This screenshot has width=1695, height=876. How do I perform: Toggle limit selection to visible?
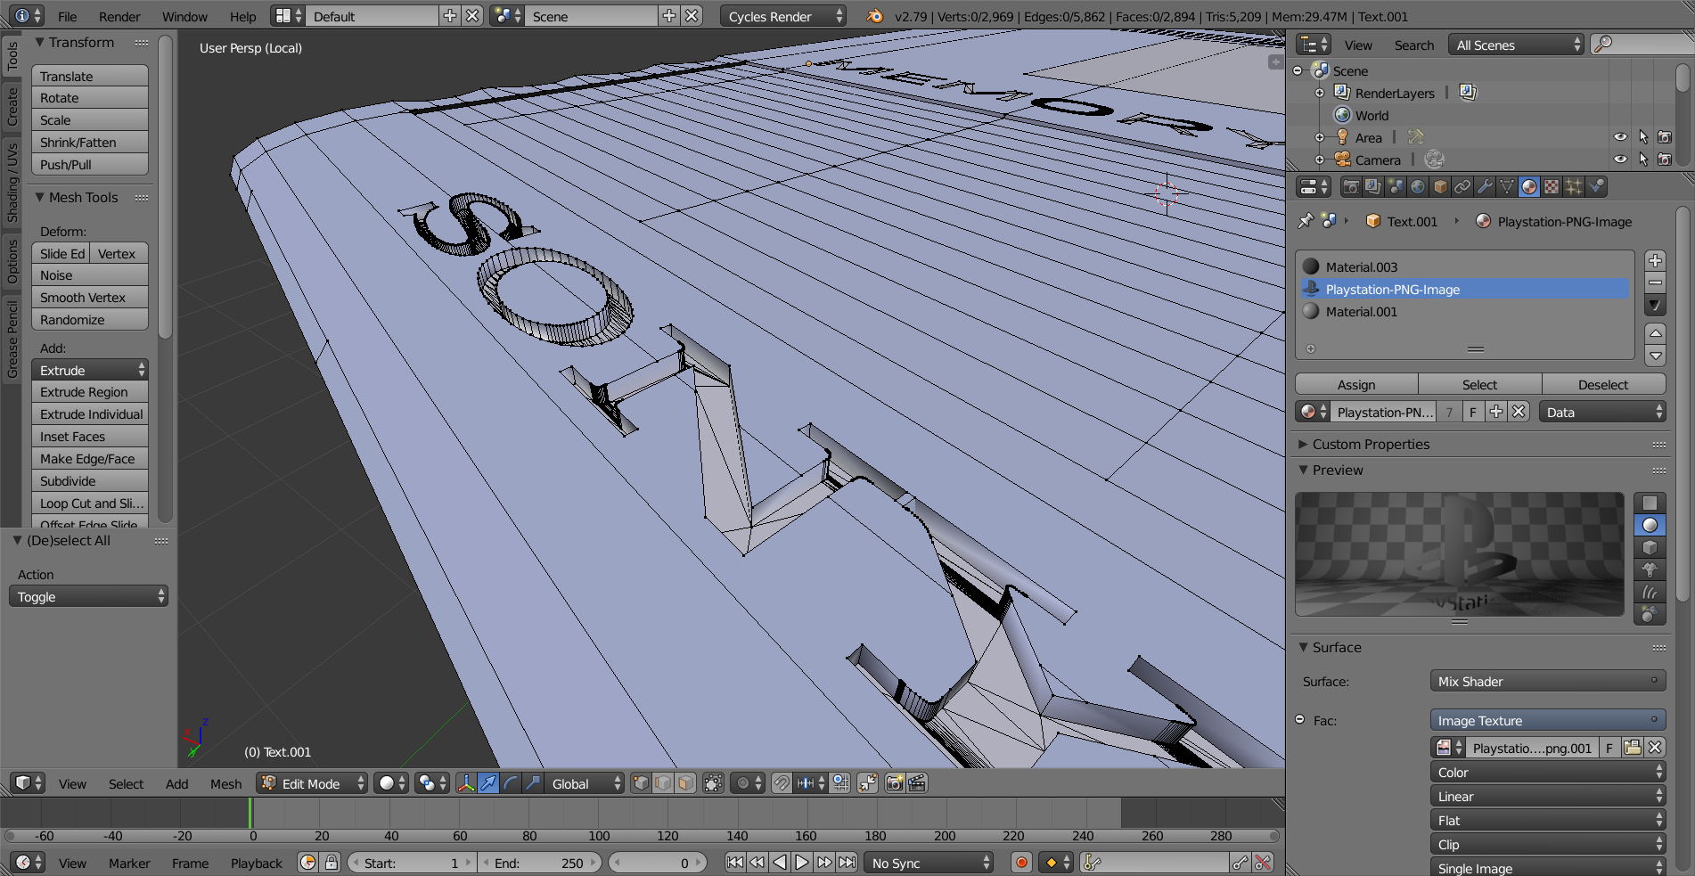point(713,783)
